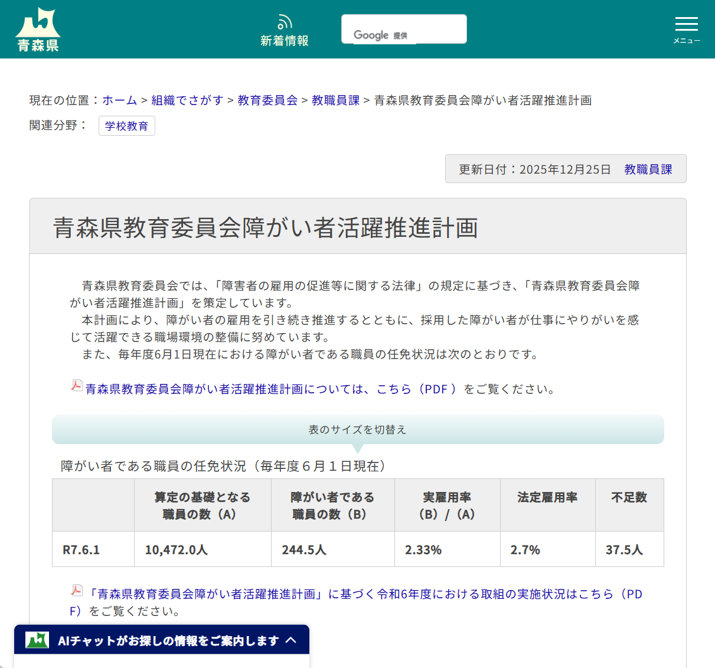Image resolution: width=715 pixels, height=668 pixels.
Task: Click the hamburger menu icon
Action: click(686, 25)
